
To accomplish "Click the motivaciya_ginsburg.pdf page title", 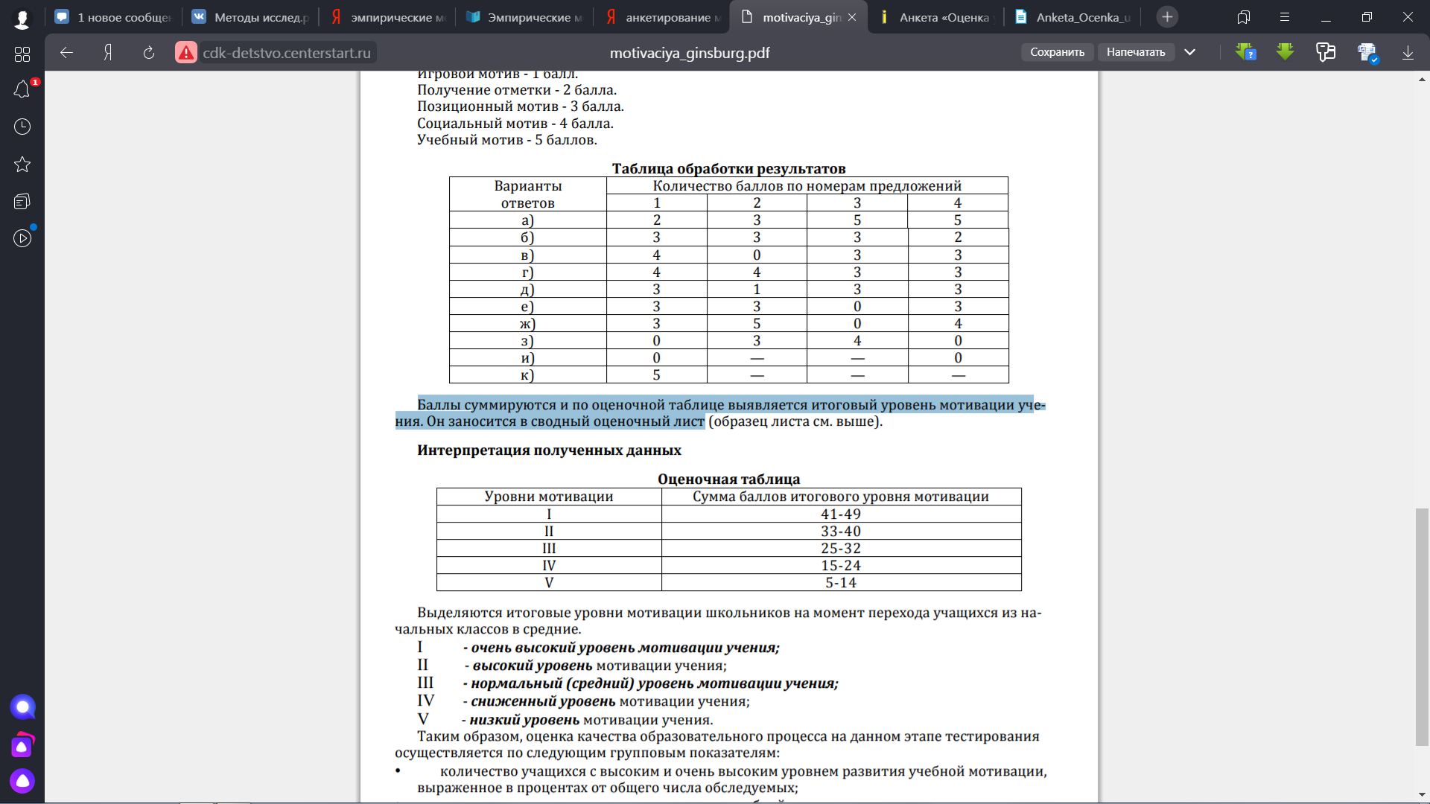I will tap(690, 53).
